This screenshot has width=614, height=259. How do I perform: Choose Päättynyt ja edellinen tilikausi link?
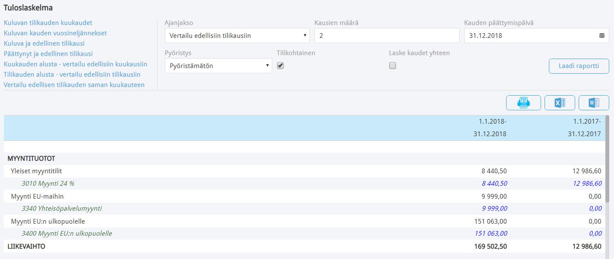pos(48,54)
